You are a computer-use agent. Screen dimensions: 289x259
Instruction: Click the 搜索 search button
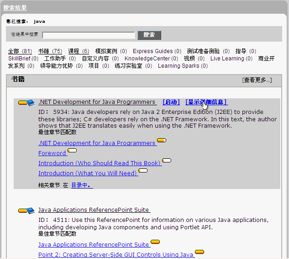tap(149, 35)
